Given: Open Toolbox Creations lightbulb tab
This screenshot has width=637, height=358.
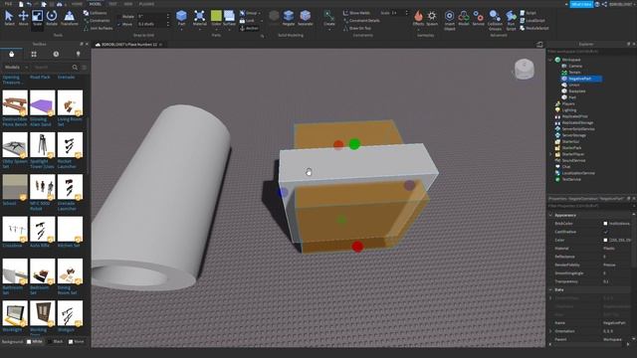Looking at the screenshot, I should 78,54.
